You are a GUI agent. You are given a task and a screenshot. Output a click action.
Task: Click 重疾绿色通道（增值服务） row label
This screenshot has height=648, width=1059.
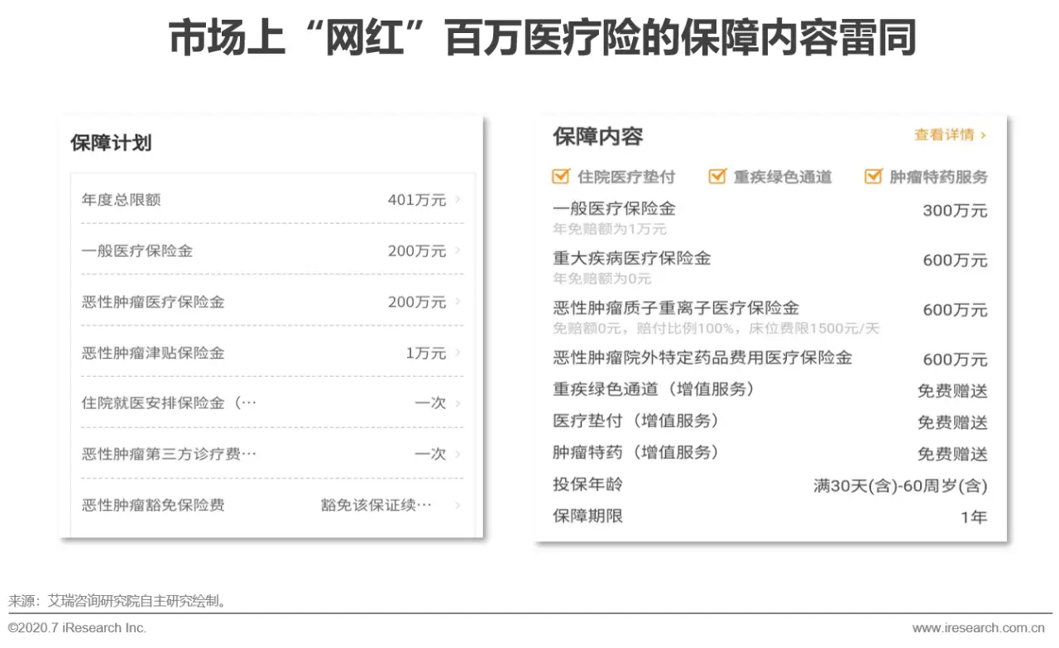654,389
